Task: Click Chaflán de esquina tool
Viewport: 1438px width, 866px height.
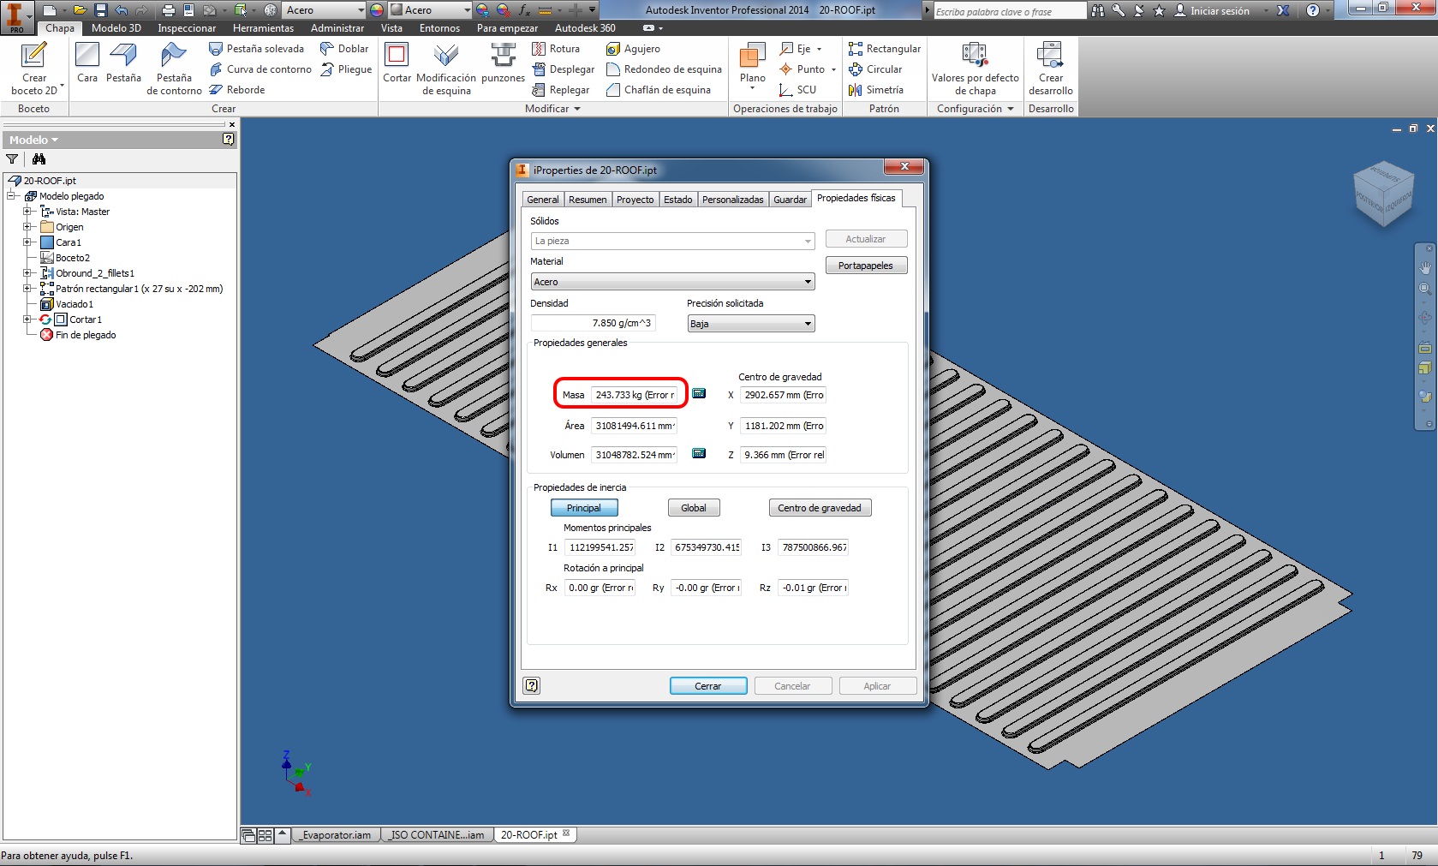Action: (x=659, y=90)
